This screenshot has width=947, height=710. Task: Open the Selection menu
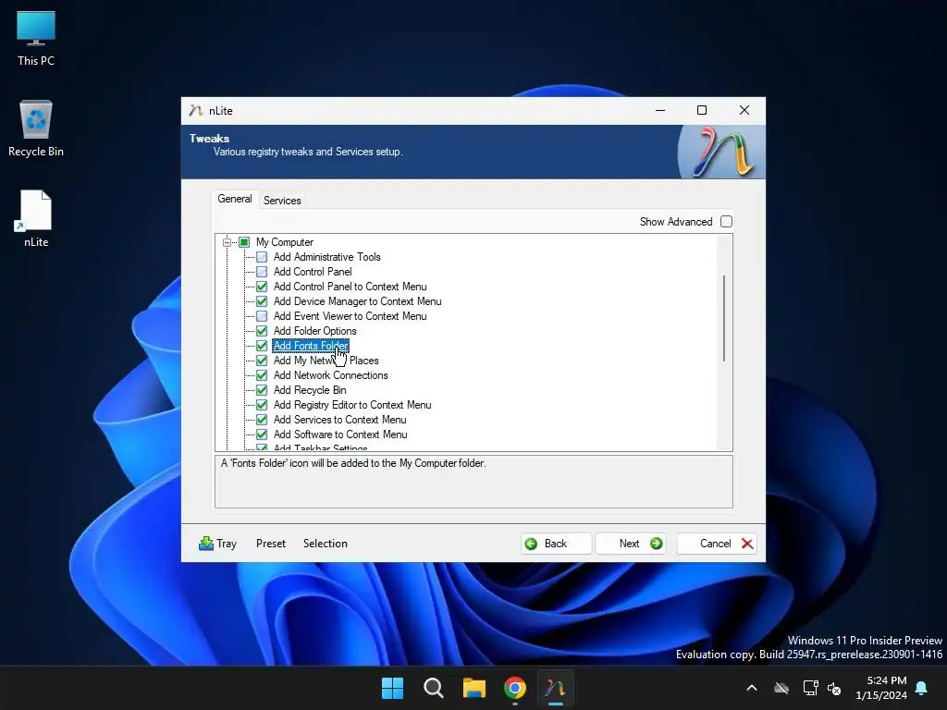[325, 544]
